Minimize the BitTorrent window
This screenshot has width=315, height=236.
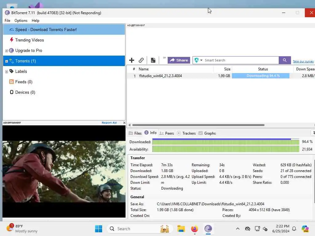(x=284, y=13)
